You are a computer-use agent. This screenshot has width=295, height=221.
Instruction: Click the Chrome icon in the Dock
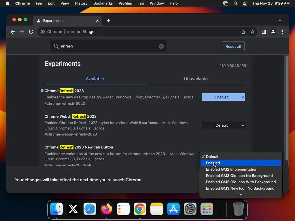(x=140, y=209)
